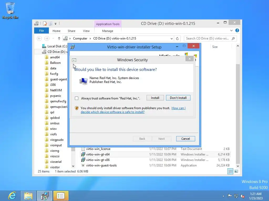Image resolution: width=269 pixels, height=201 pixels.
Task: Select the qxl folder icon
Action: (x=46, y=112)
